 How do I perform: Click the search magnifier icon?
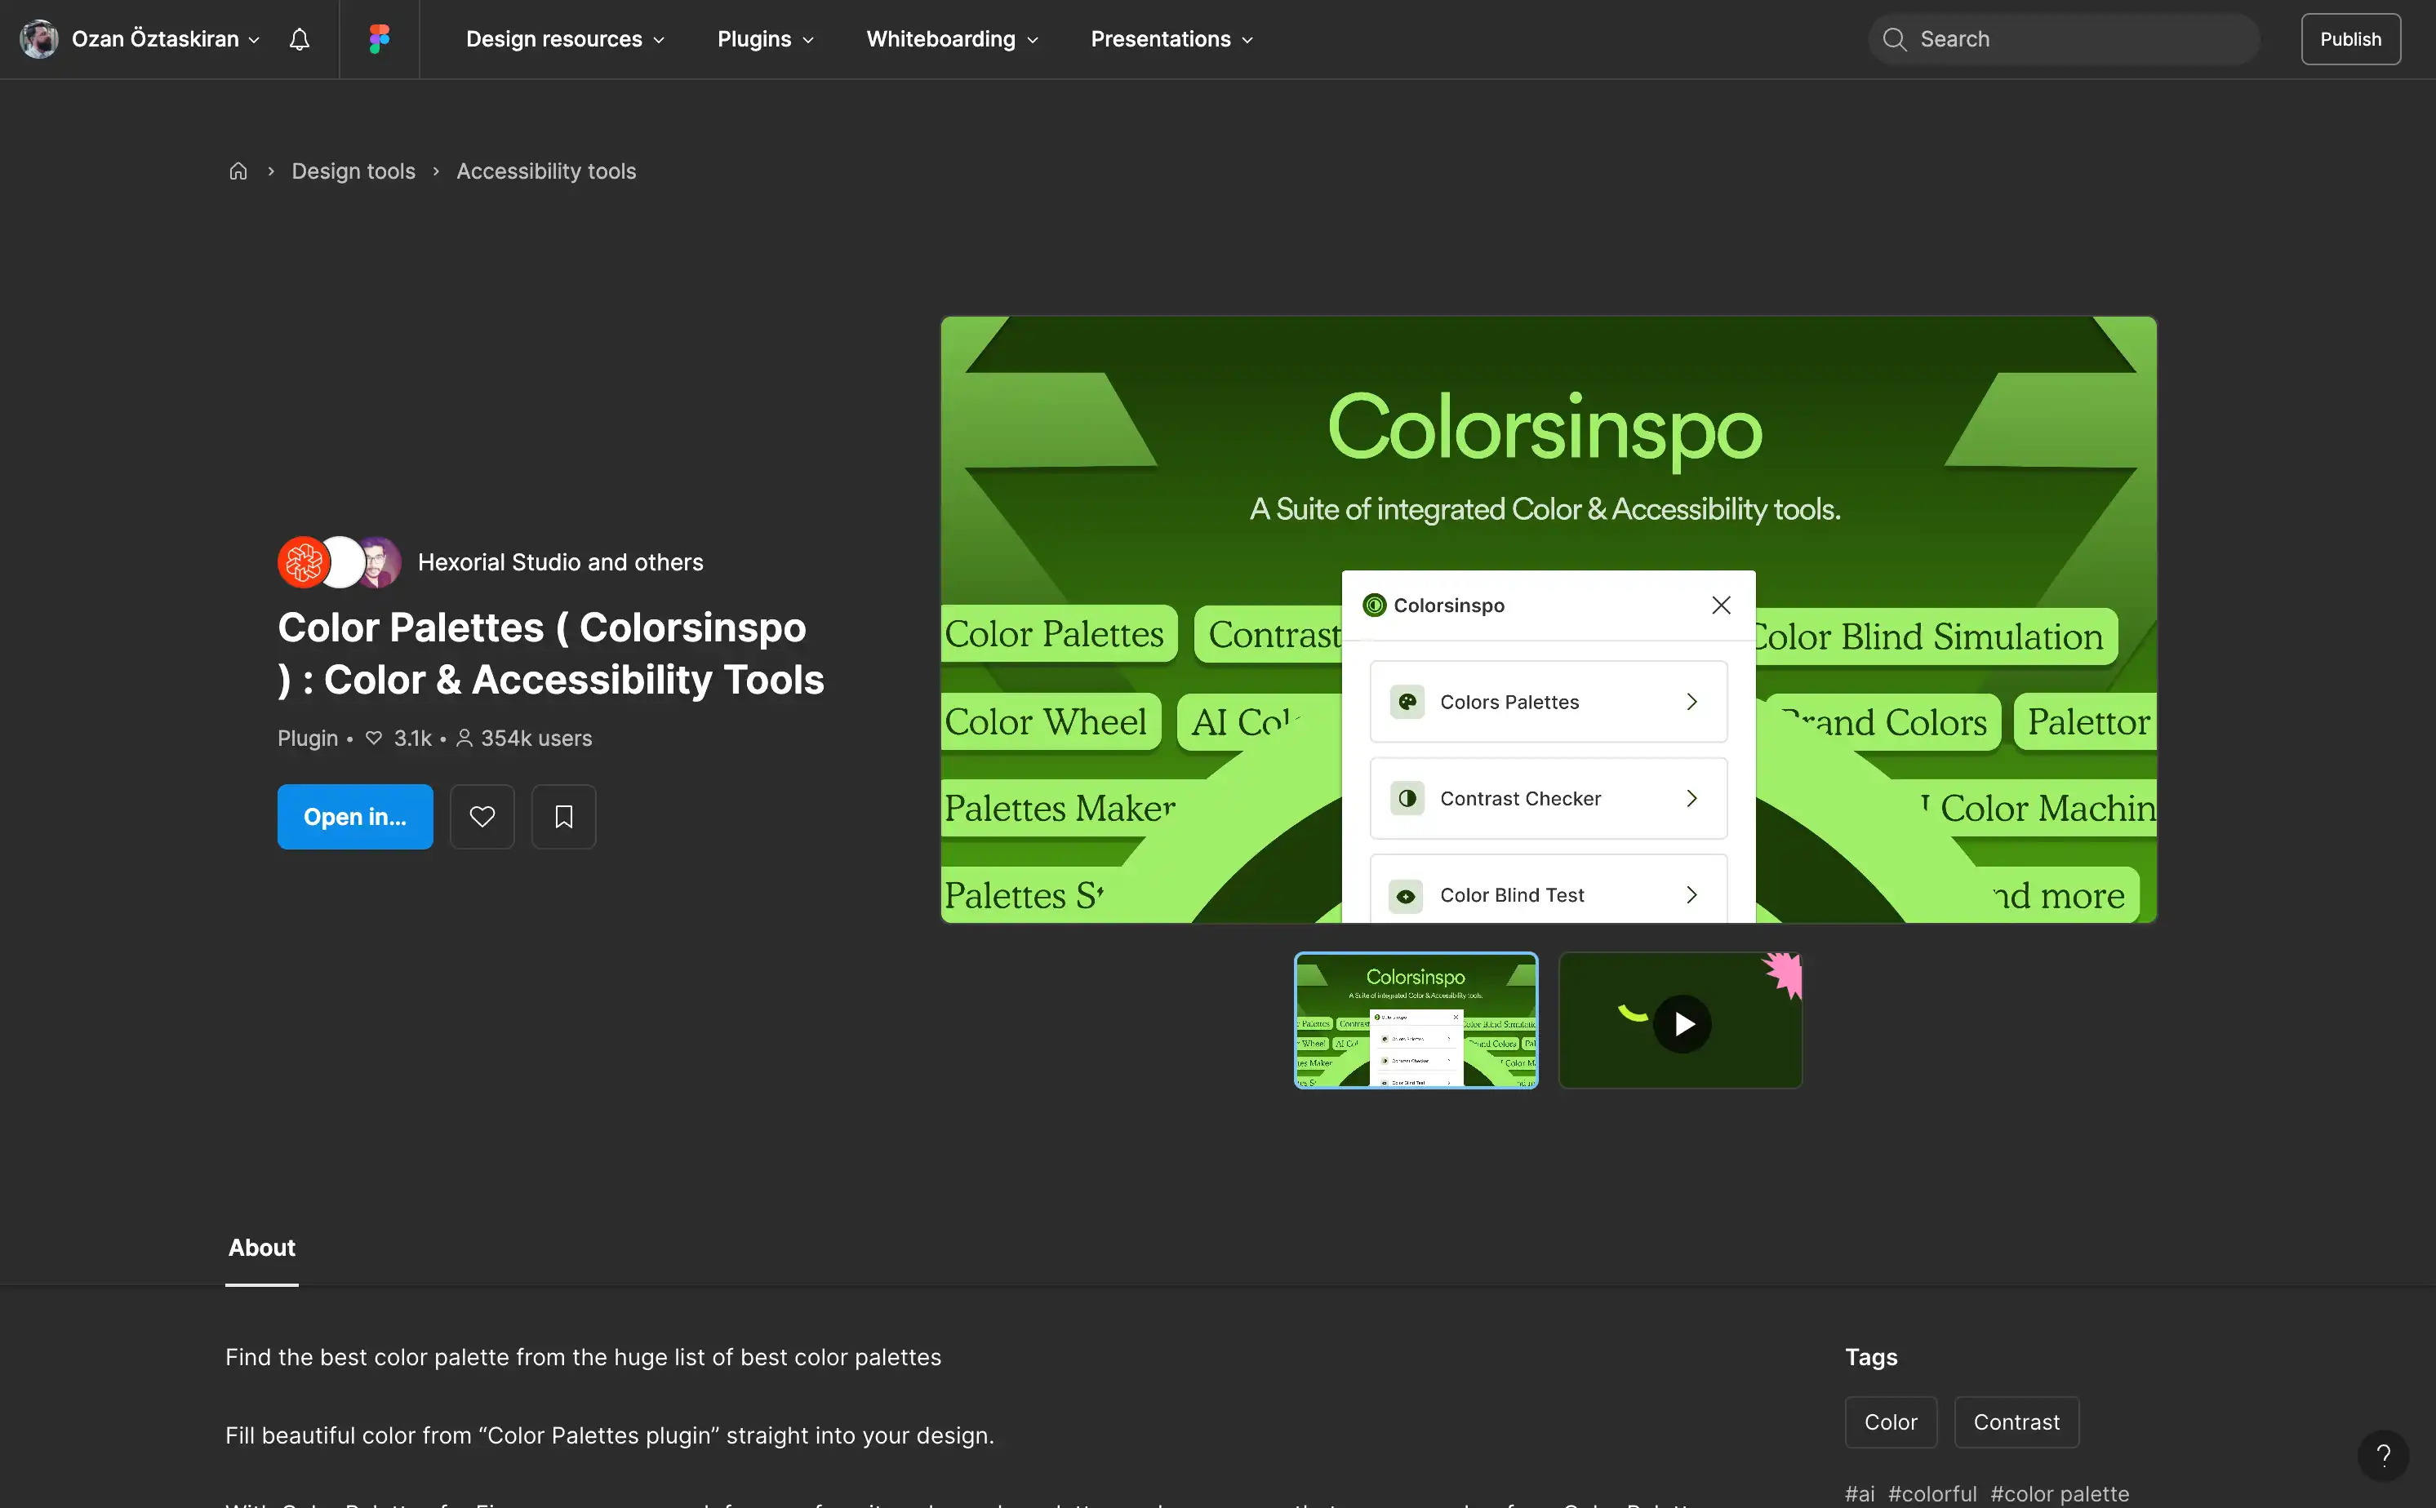click(1894, 39)
